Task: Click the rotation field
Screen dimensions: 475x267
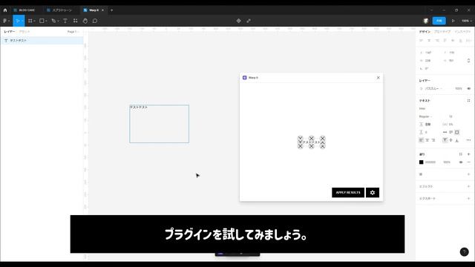Action: (x=429, y=69)
